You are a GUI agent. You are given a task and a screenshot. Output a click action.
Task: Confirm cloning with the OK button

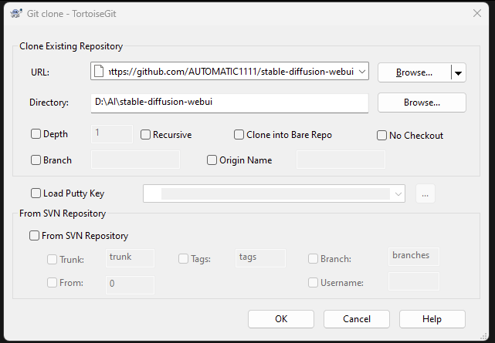tap(281, 319)
